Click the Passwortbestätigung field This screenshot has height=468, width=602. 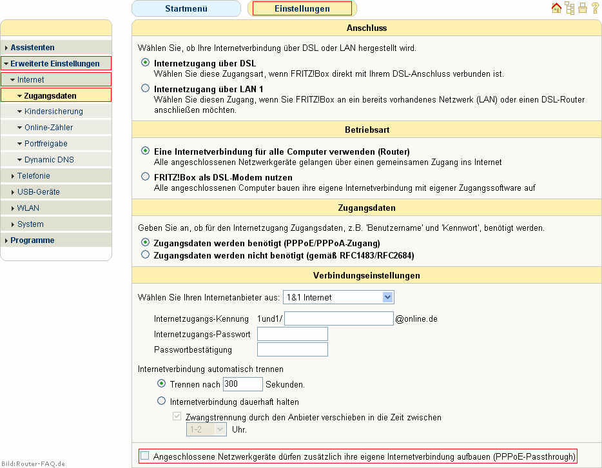[293, 349]
